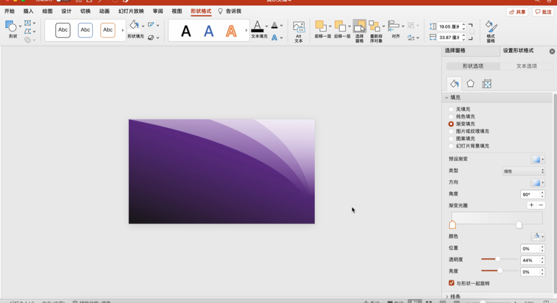This screenshot has height=303, width=557.
Task: Select the pentagon effects tab icon
Action: (470, 83)
